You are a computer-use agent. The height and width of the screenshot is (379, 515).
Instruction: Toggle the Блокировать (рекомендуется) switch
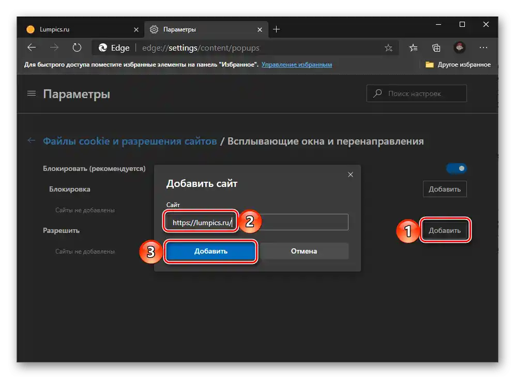pyautogui.click(x=456, y=168)
